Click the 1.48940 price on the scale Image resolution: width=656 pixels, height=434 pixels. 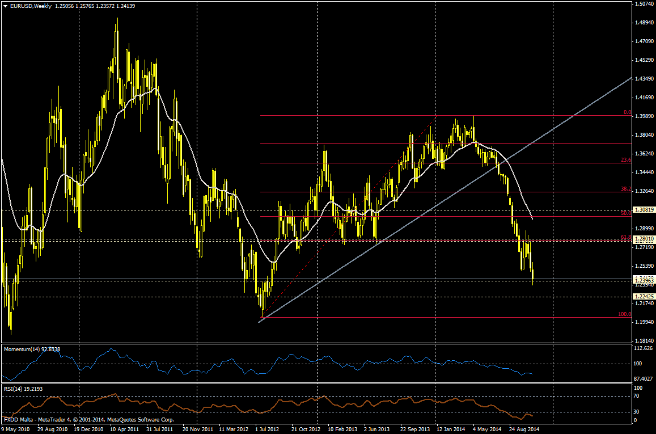[643, 23]
